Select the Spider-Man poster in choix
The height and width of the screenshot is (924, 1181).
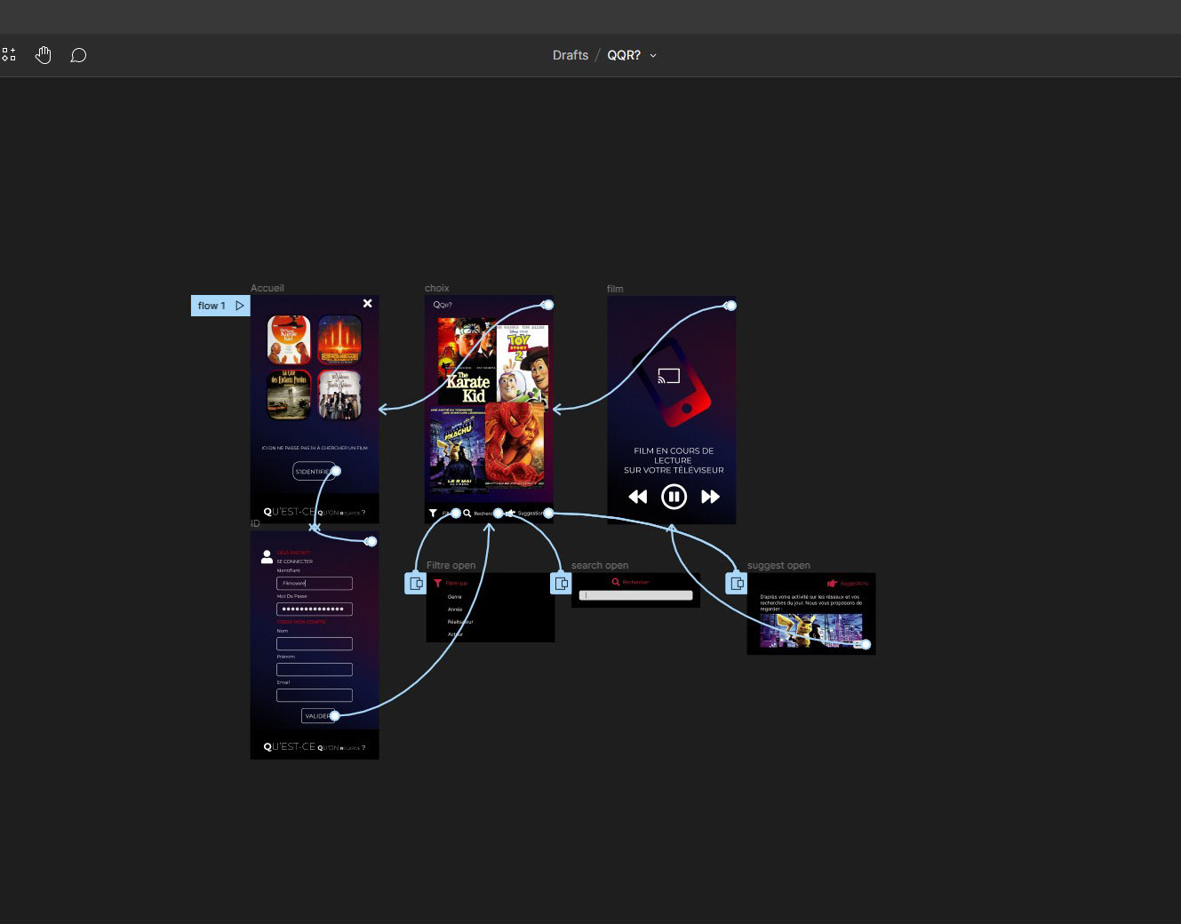coord(515,444)
